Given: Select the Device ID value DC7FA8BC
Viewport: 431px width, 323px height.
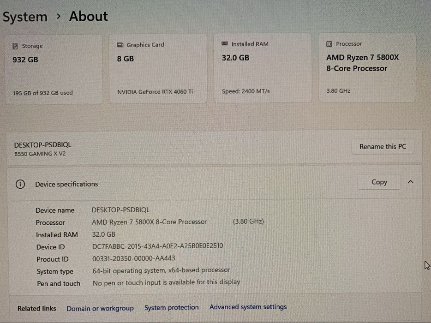Looking at the screenshot, I should (157, 246).
